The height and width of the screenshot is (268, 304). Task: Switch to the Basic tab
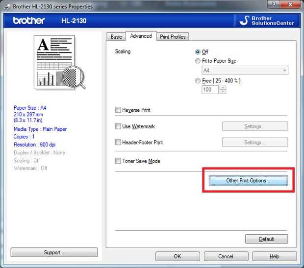pos(116,37)
